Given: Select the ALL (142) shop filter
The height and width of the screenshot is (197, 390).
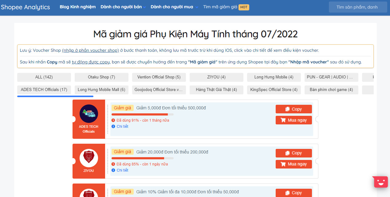Looking at the screenshot, I should [44, 77].
